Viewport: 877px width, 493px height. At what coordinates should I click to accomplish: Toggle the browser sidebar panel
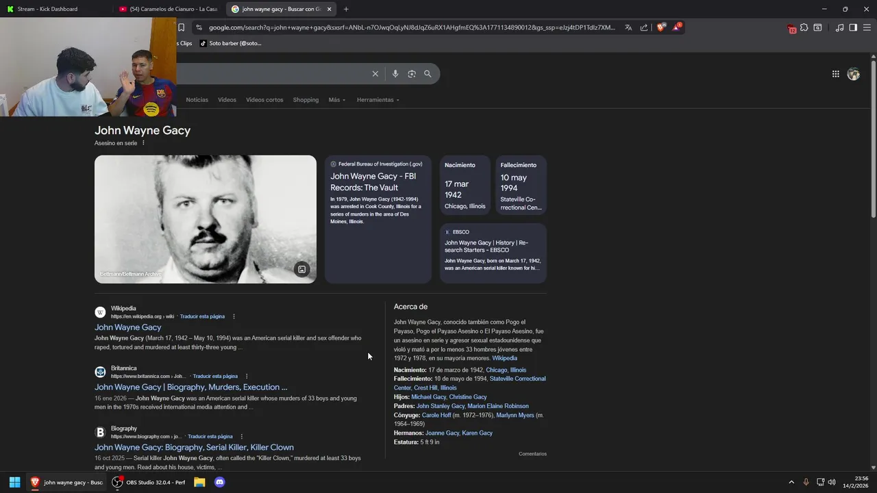853,27
